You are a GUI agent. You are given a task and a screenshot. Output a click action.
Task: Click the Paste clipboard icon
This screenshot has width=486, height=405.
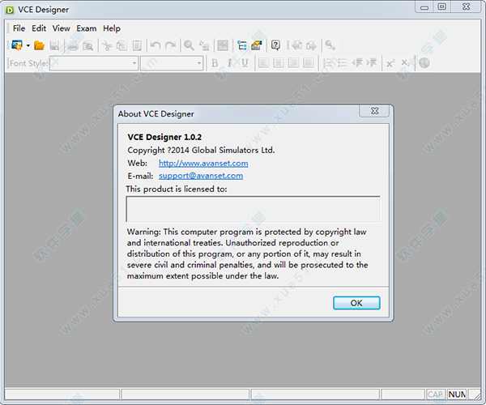[137, 45]
